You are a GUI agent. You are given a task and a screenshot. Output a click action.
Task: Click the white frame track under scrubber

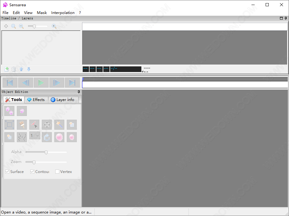click(185, 85)
